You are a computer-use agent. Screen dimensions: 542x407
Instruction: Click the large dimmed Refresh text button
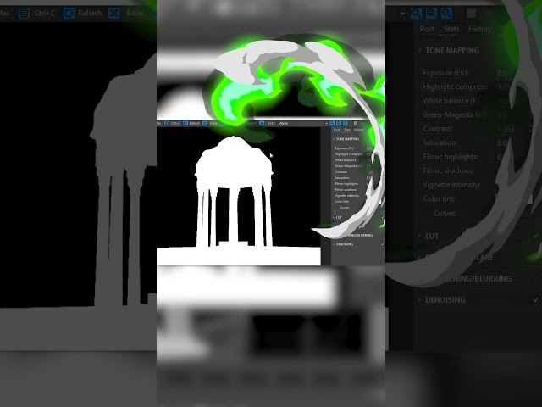tap(90, 14)
